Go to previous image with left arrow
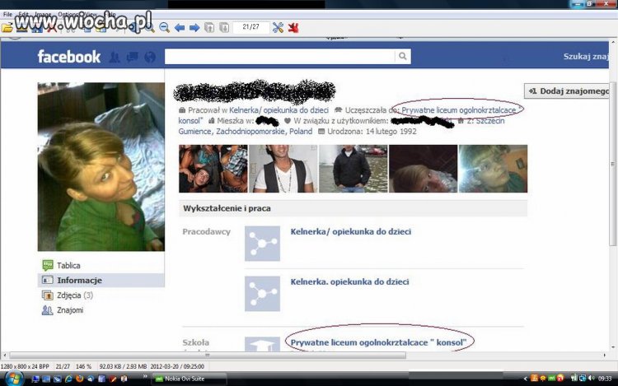 [x=180, y=27]
